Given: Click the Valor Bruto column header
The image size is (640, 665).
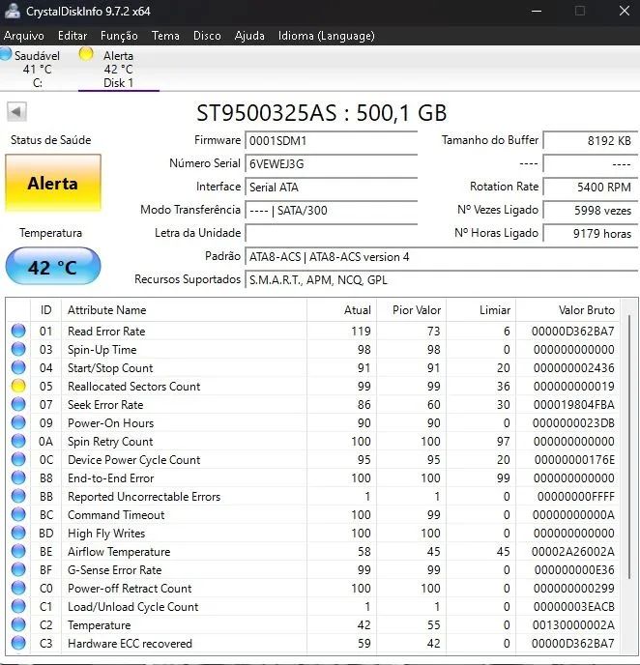Looking at the screenshot, I should tap(567, 310).
